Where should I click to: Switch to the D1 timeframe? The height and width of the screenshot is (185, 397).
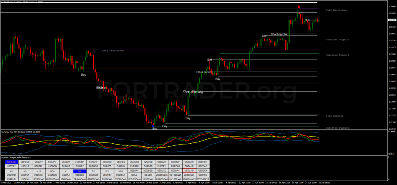tap(93, 171)
